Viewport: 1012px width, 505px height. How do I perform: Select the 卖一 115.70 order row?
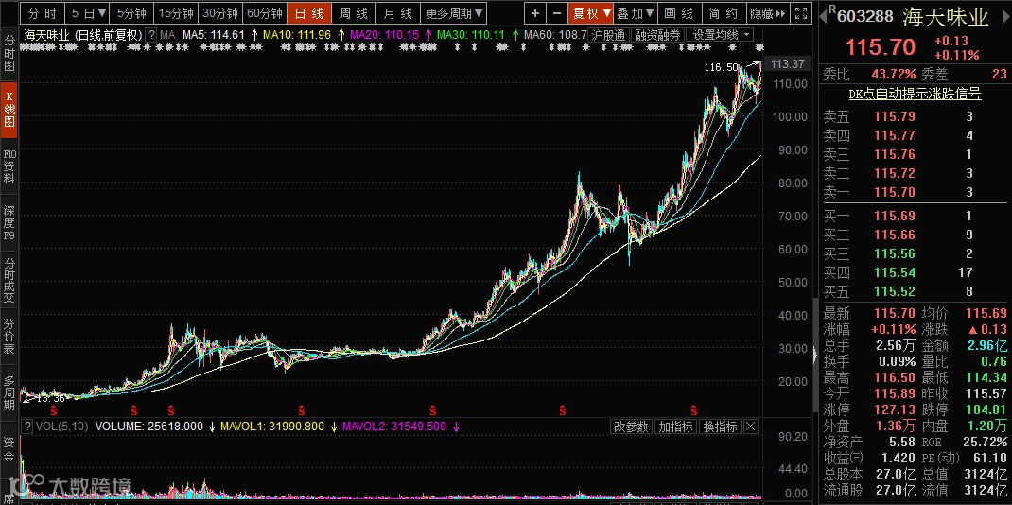click(914, 192)
